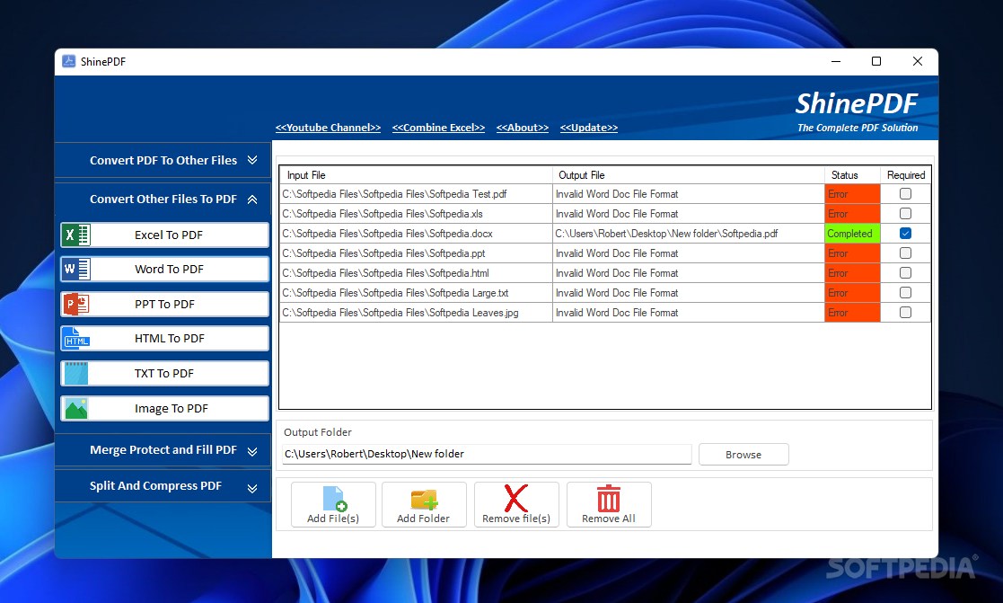
Task: Click the Output Folder path field
Action: [487, 454]
